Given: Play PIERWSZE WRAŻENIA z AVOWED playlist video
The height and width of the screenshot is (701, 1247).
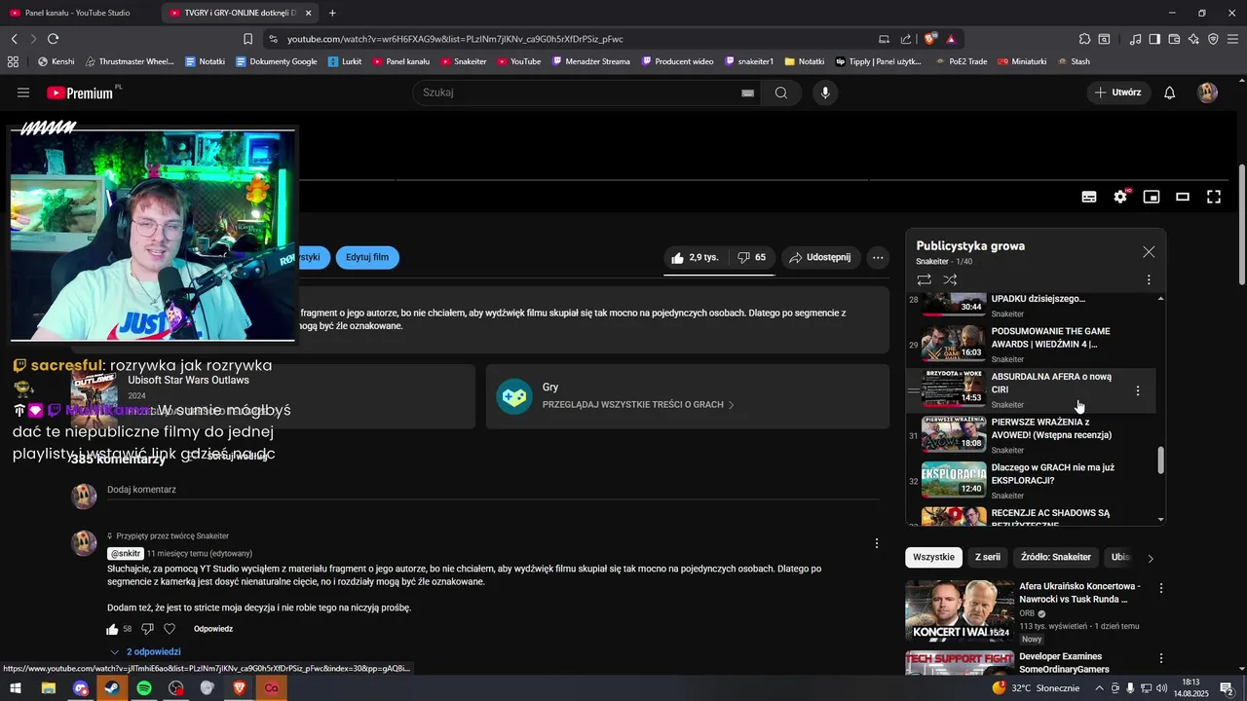Looking at the screenshot, I should pos(1033,435).
